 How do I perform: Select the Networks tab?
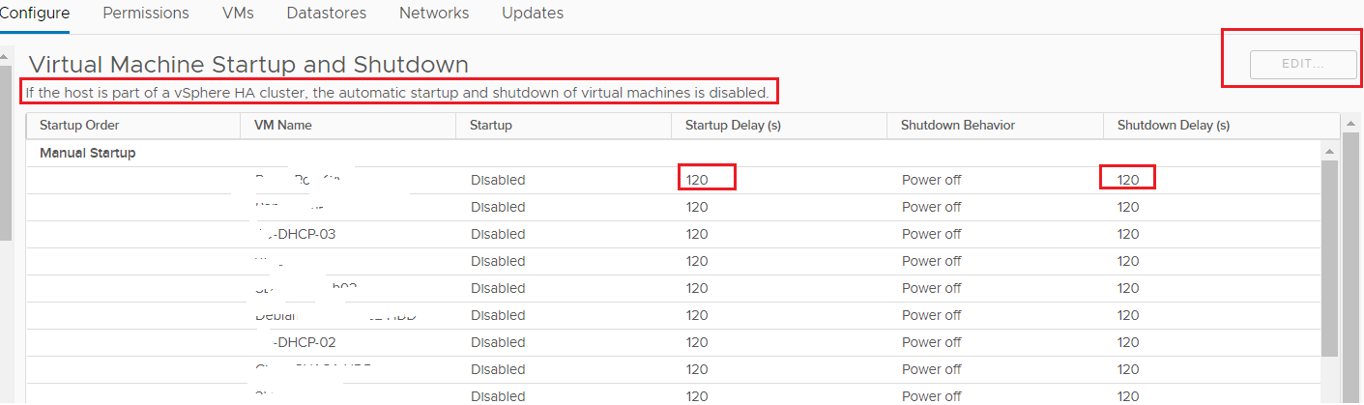coord(434,14)
